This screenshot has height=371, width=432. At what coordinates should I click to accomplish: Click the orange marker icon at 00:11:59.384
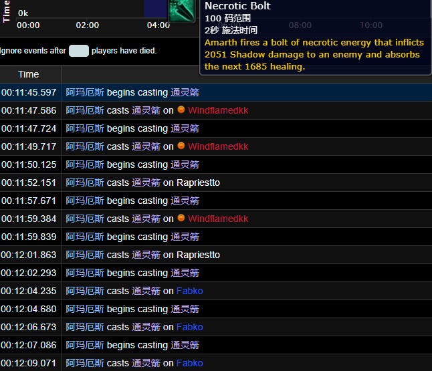[181, 218]
